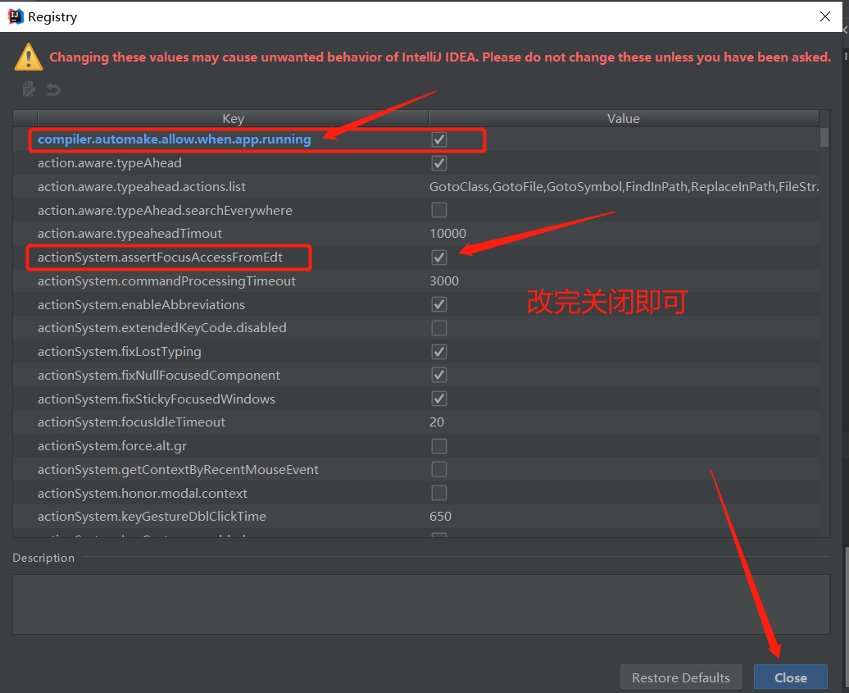Viewport: 849px width, 693px height.
Task: Enable actionSystem.honor.modal.context checkbox
Action: (439, 493)
